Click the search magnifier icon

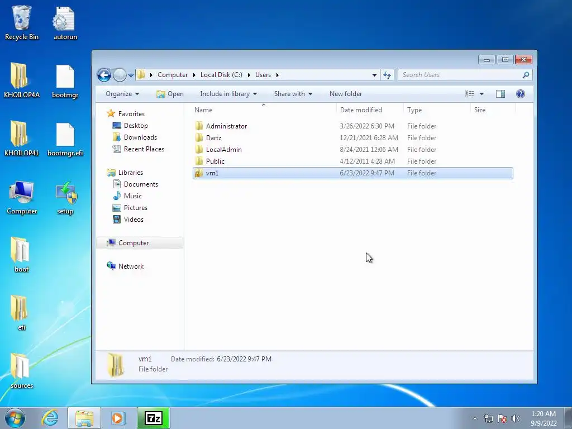coord(526,75)
